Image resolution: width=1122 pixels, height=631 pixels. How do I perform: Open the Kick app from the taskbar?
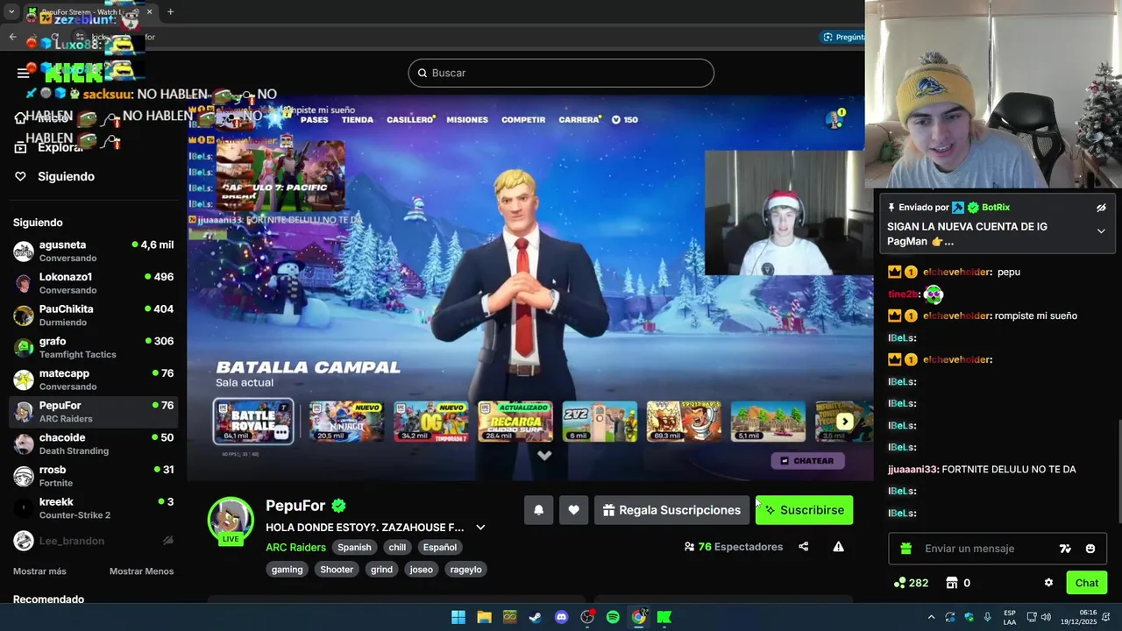[x=664, y=617]
